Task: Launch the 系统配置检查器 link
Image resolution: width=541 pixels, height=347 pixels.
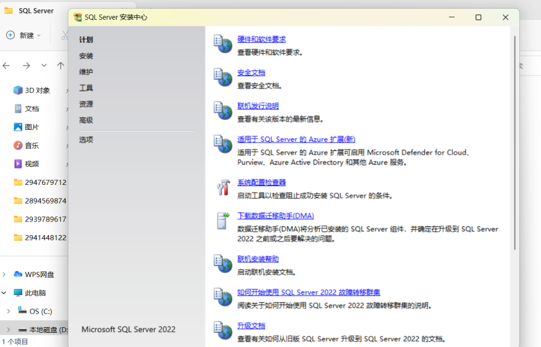Action: pyautogui.click(x=262, y=182)
